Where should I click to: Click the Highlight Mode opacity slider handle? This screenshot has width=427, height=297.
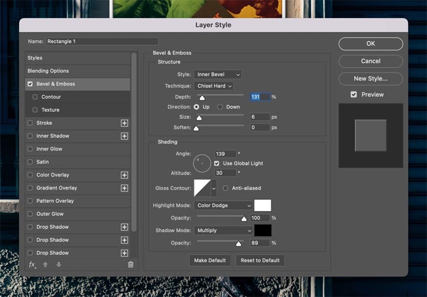point(244,218)
